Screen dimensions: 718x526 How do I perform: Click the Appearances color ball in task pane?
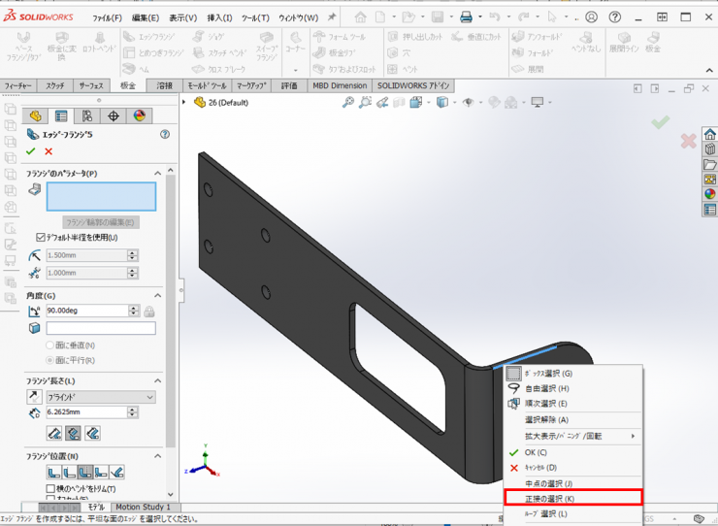click(709, 193)
